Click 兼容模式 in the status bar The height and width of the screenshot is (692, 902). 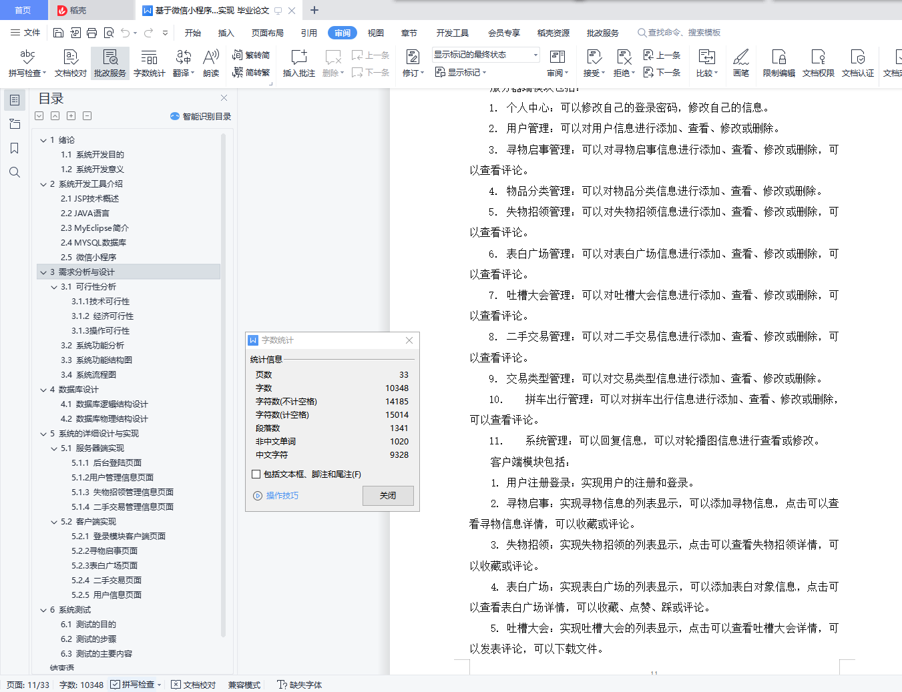point(244,685)
